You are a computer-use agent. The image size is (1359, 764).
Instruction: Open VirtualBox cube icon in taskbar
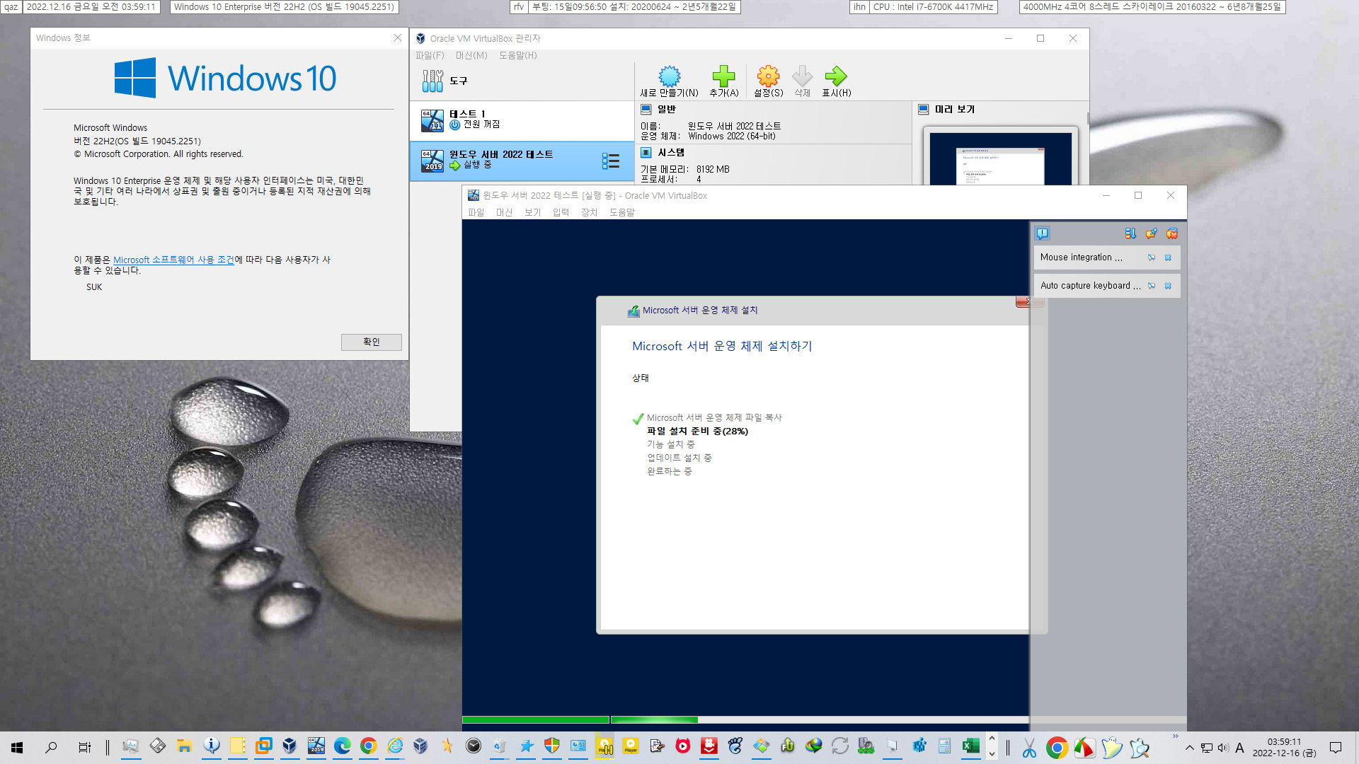pyautogui.click(x=289, y=746)
